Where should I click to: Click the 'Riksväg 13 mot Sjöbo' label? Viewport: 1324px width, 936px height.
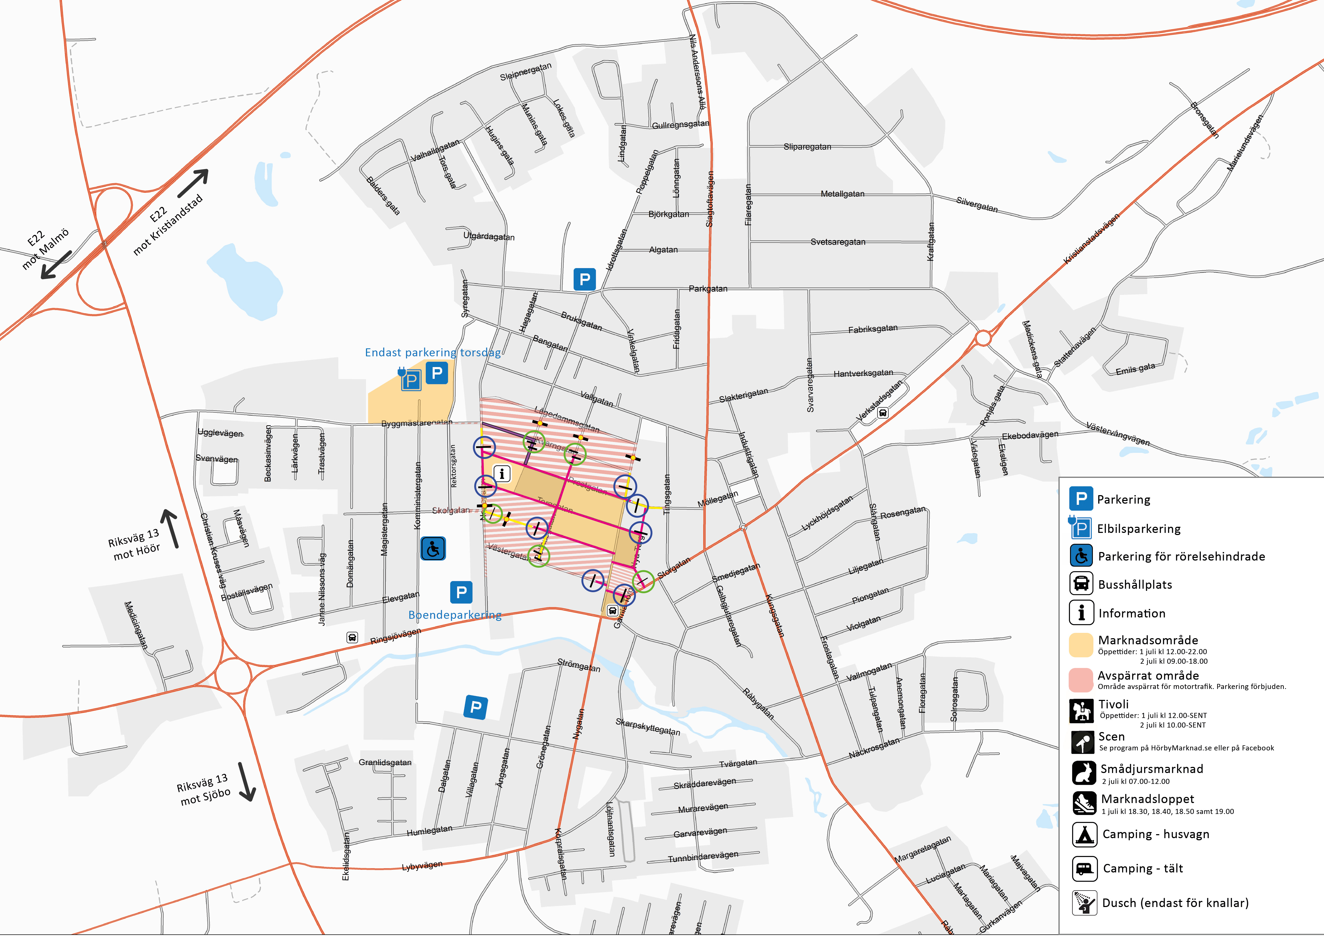click(203, 788)
